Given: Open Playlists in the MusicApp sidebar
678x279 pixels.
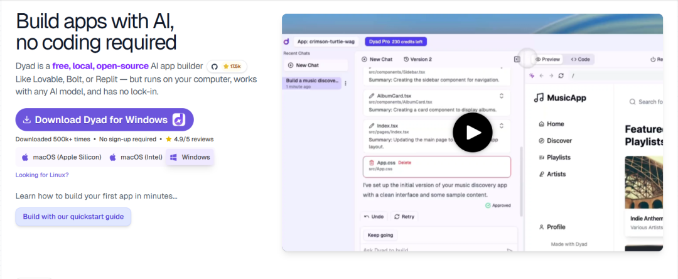Looking at the screenshot, I should 554,158.
